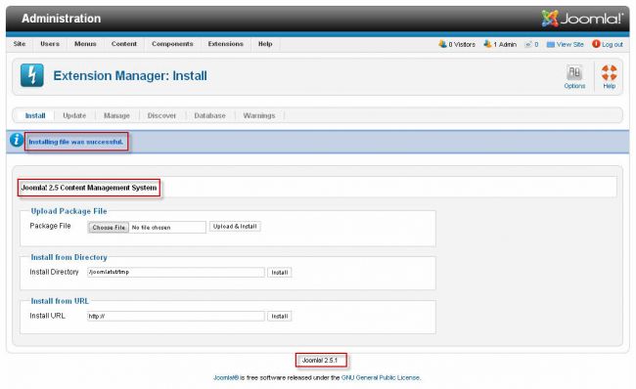Click the Extension Manager lightning icon
The image size is (636, 389).
click(x=32, y=75)
